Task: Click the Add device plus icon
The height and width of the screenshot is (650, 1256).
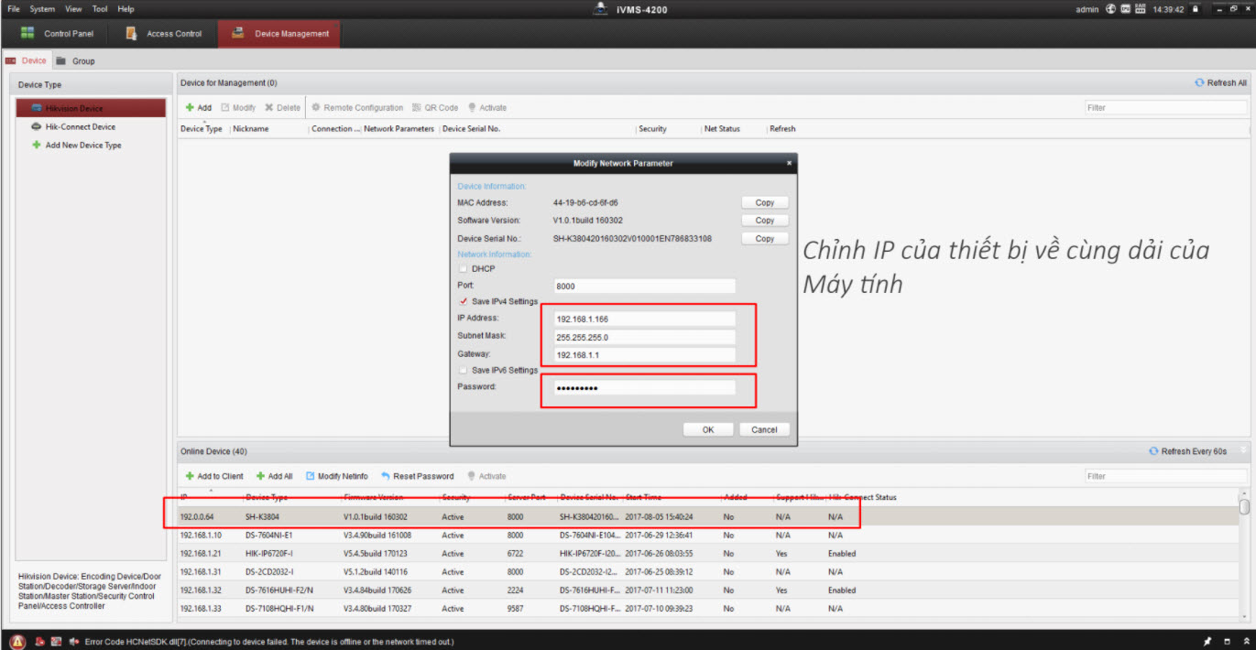Action: [190, 108]
